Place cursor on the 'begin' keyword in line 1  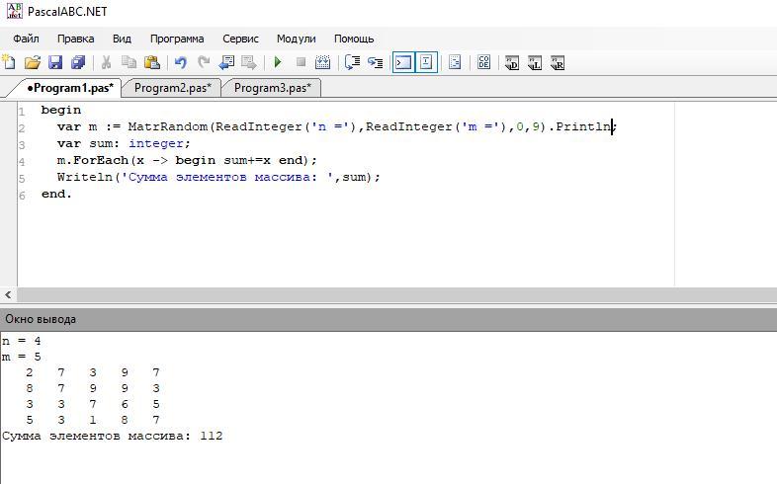(x=60, y=110)
